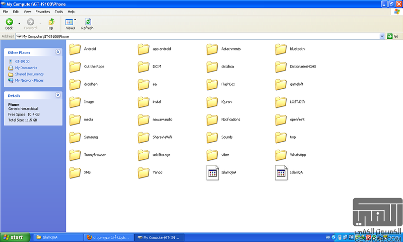This screenshot has height=242, width=403.
Task: Open the View menu
Action: click(x=27, y=12)
